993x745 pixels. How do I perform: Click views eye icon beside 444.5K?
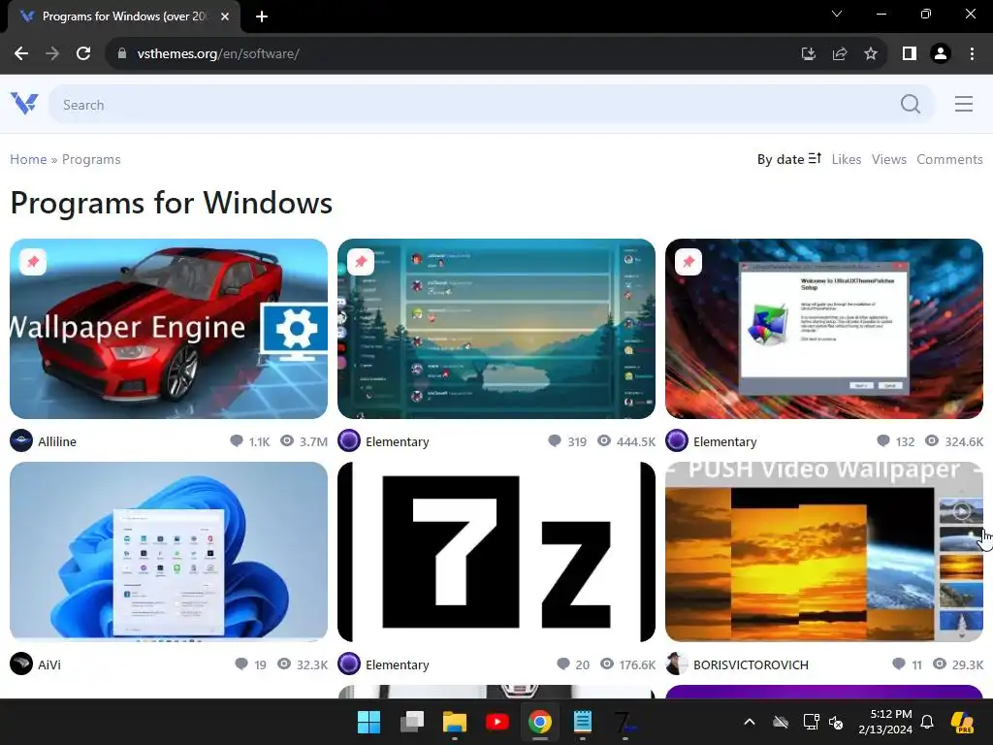(604, 441)
